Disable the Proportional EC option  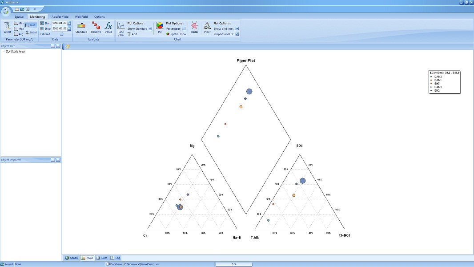(x=237, y=34)
